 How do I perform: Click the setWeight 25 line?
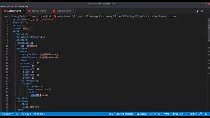pos(30,63)
